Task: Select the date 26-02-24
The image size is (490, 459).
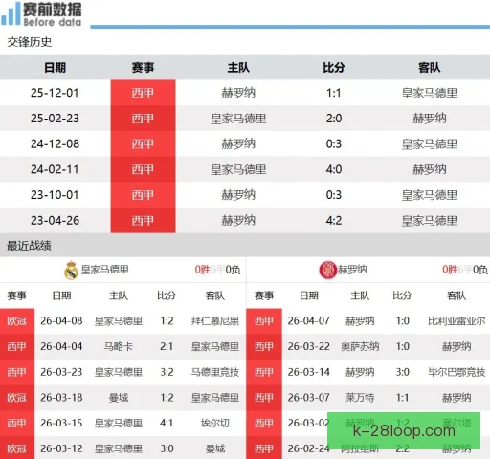Action: [309, 448]
